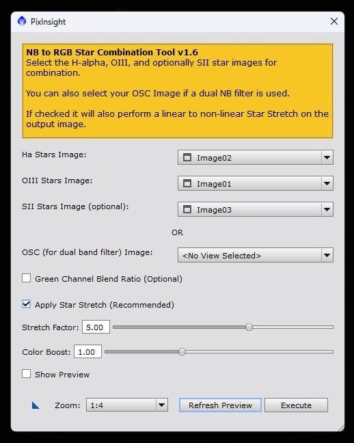
Task: Click the Stretch Factor slider handle
Action: pos(249,327)
